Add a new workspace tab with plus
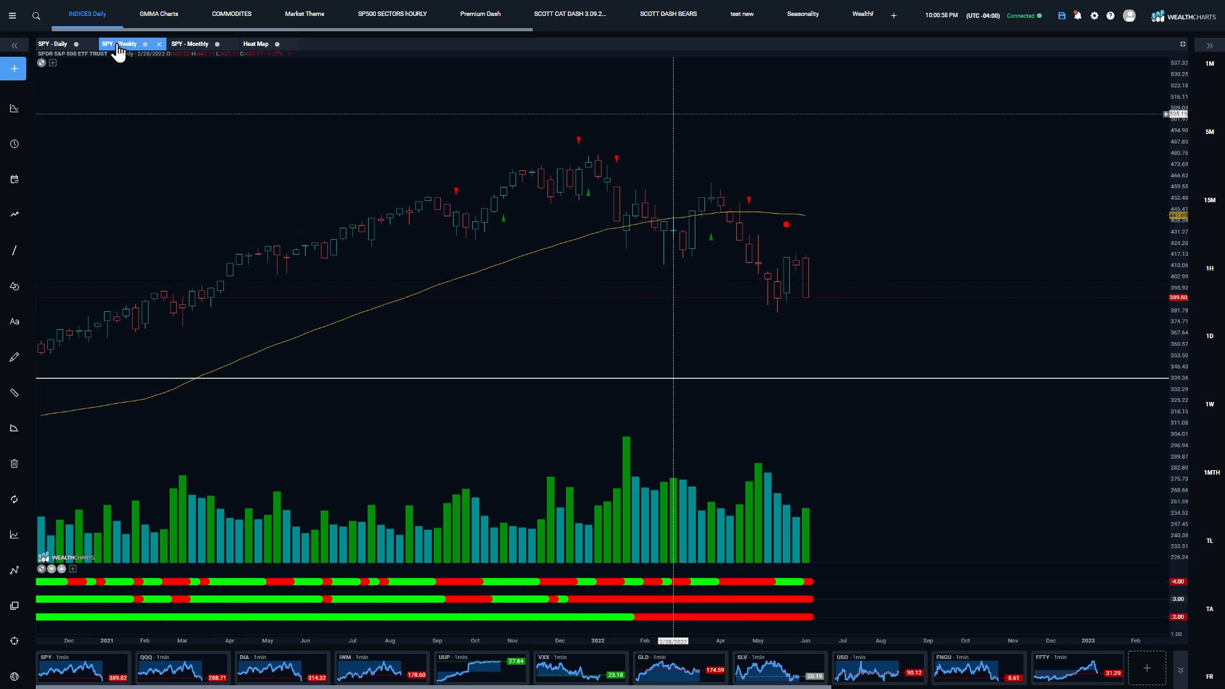Screen dimensions: 1225x689 (x=894, y=15)
